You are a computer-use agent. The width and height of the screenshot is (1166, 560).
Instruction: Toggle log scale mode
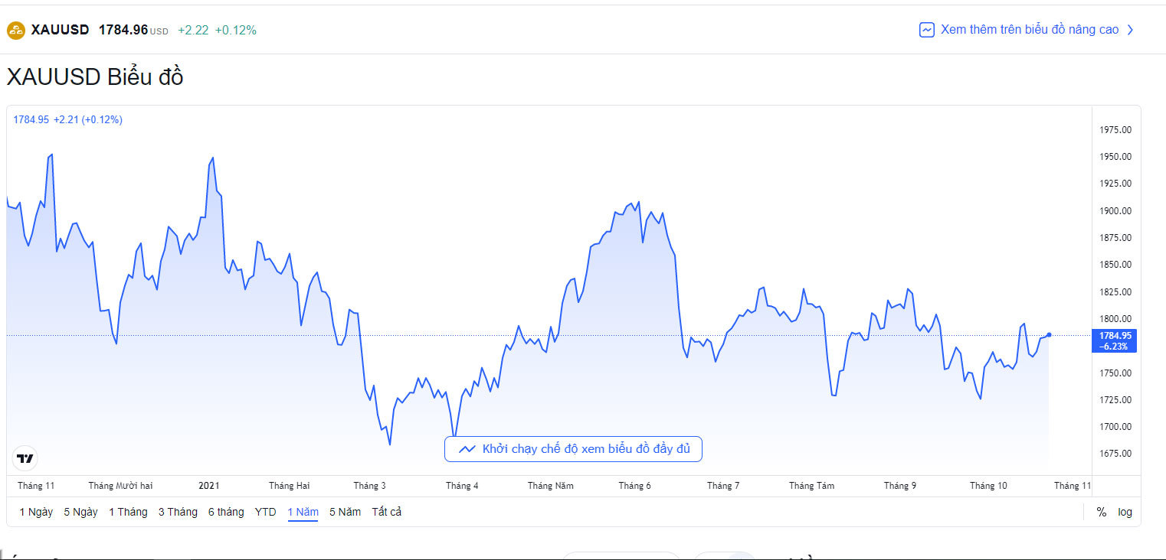point(1125,512)
